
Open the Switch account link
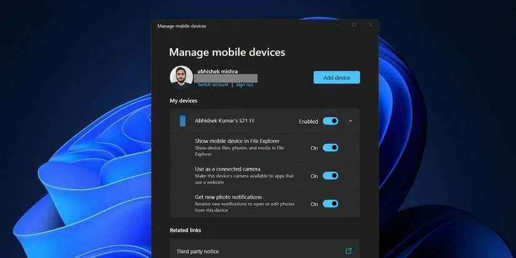[x=213, y=85]
